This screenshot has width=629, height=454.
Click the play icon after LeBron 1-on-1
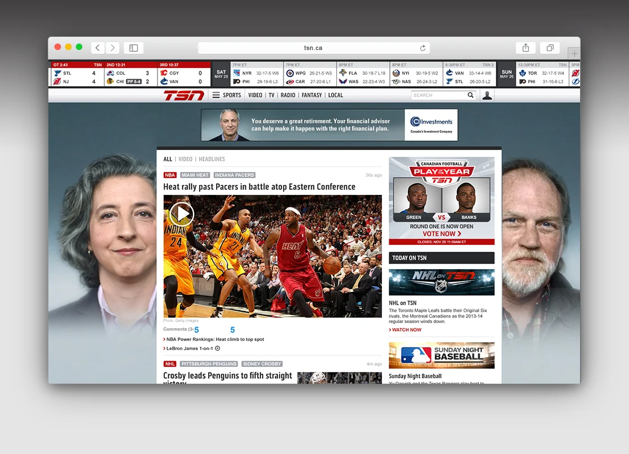coord(217,348)
